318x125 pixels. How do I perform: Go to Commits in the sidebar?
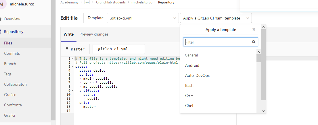click(x=12, y=53)
